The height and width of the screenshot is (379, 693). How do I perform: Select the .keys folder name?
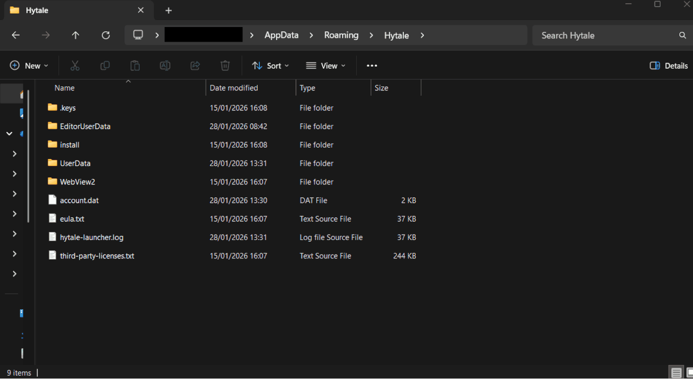68,108
